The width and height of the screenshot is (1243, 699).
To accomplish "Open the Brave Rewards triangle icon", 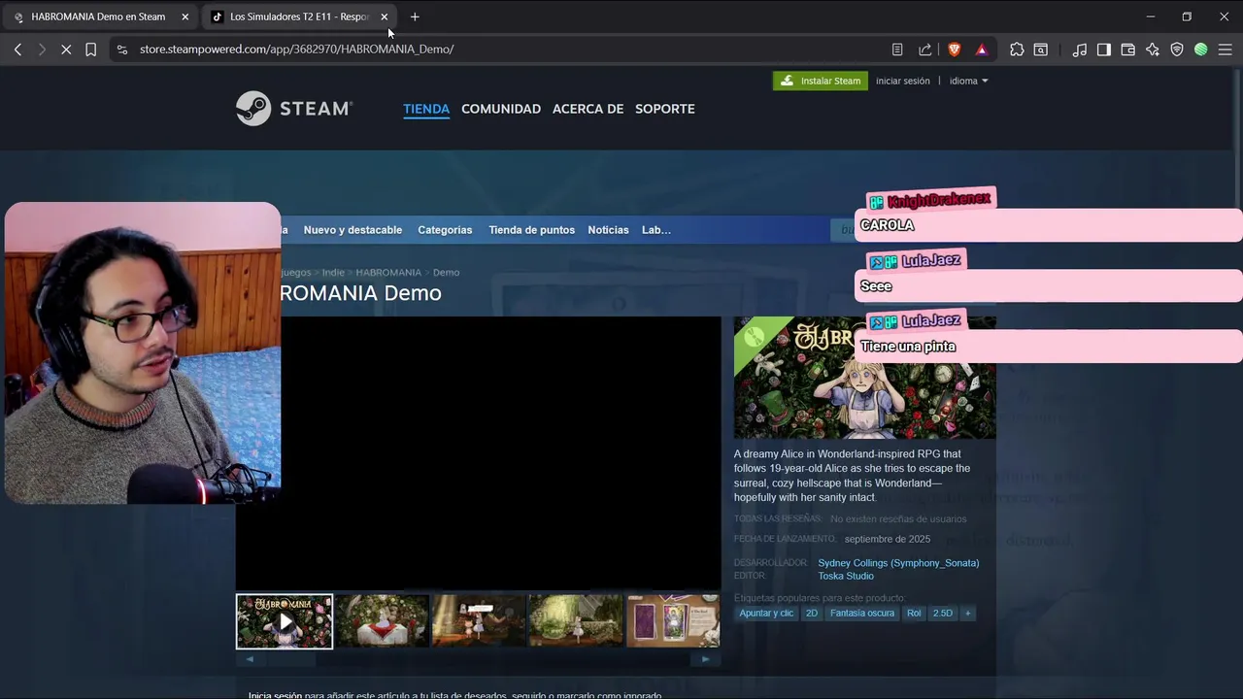I will click(982, 50).
